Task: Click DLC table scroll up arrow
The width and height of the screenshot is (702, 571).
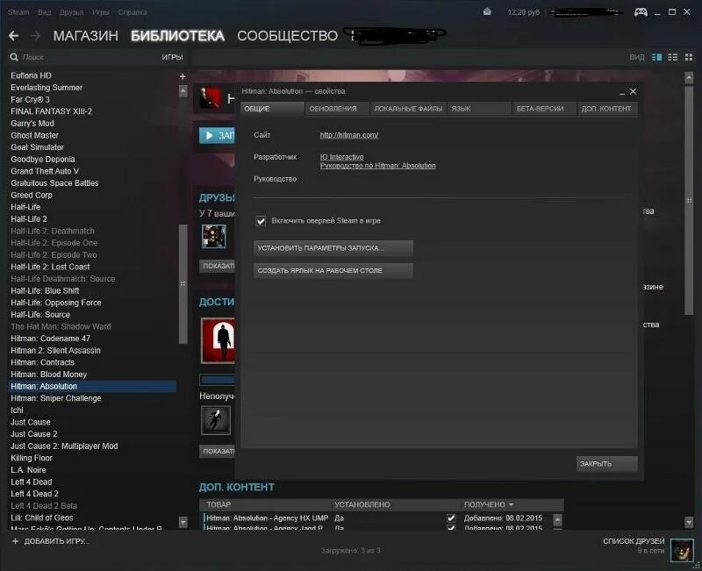Action: point(557,519)
